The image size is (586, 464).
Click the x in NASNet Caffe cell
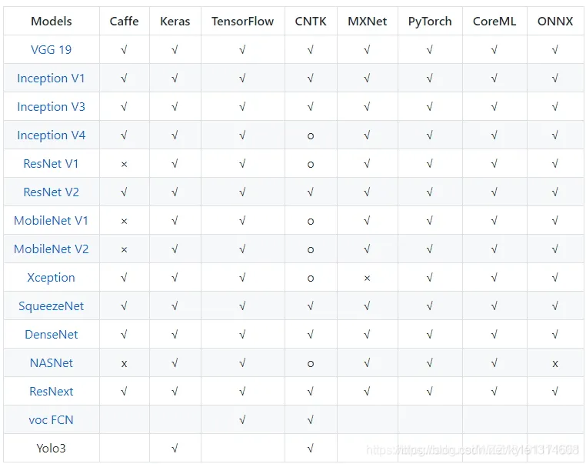[x=124, y=363]
